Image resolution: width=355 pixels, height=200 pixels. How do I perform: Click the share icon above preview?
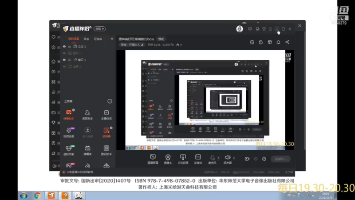pos(287,42)
